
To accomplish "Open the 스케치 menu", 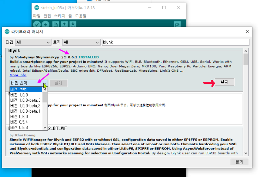I will 60,16.
